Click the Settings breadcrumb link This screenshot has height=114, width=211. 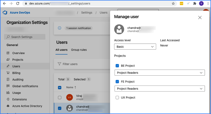87,13
